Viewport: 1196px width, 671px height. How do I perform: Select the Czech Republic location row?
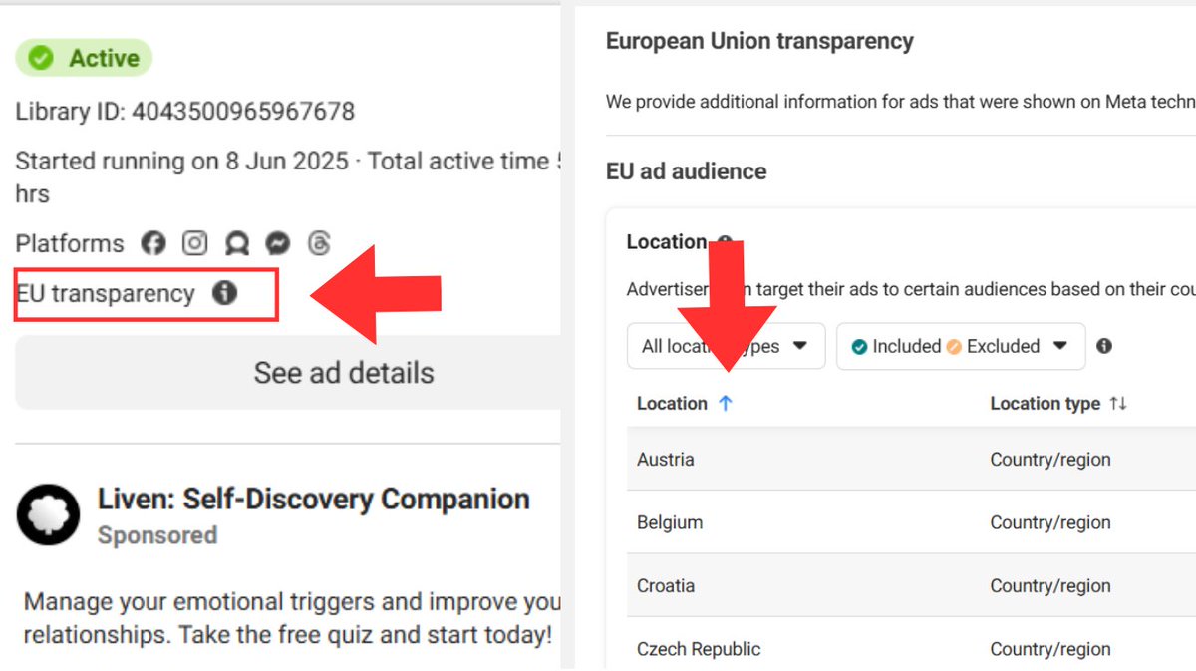[x=699, y=649]
